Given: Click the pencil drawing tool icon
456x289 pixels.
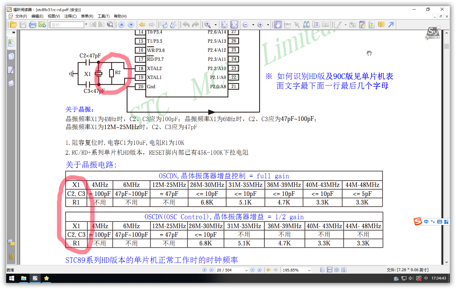Looking at the screenshot, I should point(338,25).
